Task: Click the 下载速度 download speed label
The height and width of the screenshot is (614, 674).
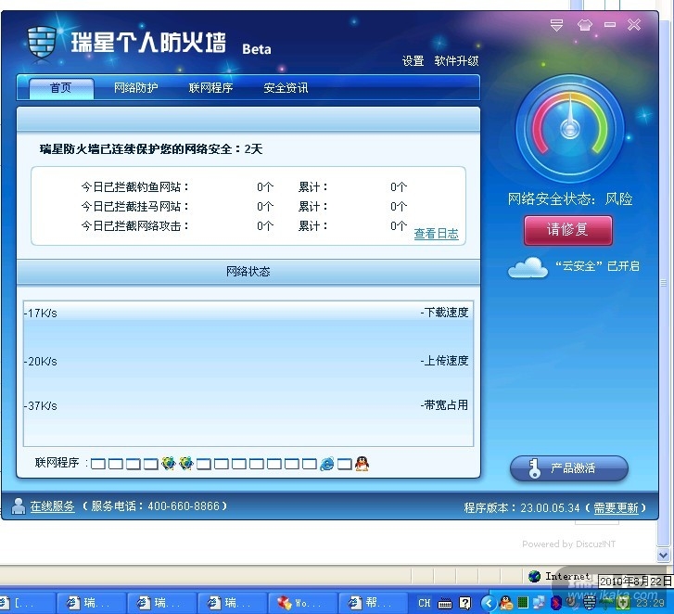Action: pos(444,313)
